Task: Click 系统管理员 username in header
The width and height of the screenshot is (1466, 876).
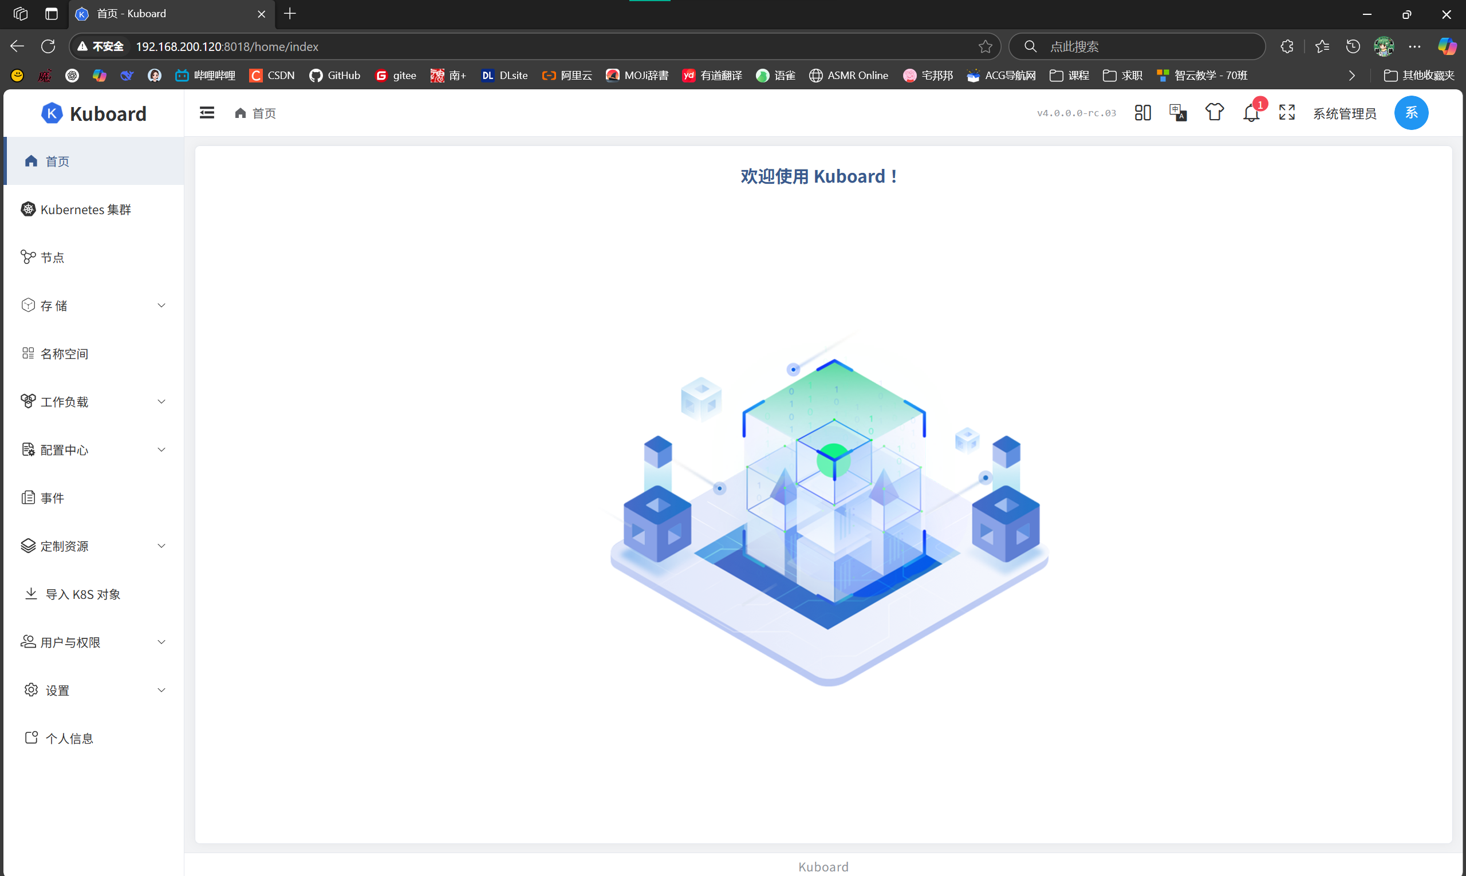Action: 1345,113
